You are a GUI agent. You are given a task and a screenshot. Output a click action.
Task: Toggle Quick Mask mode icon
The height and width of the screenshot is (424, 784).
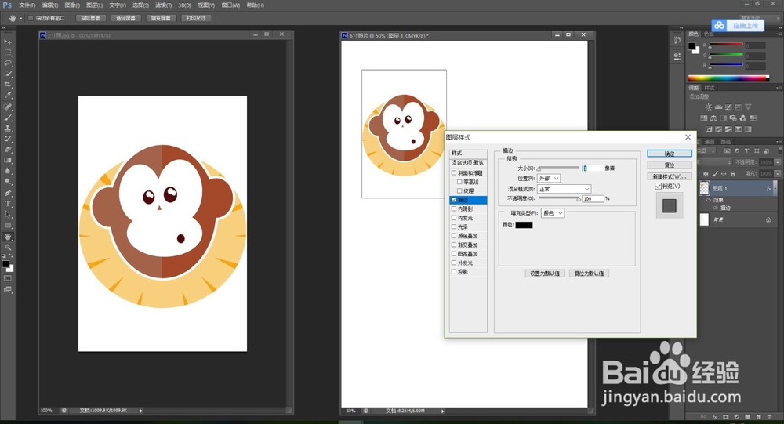coord(8,278)
